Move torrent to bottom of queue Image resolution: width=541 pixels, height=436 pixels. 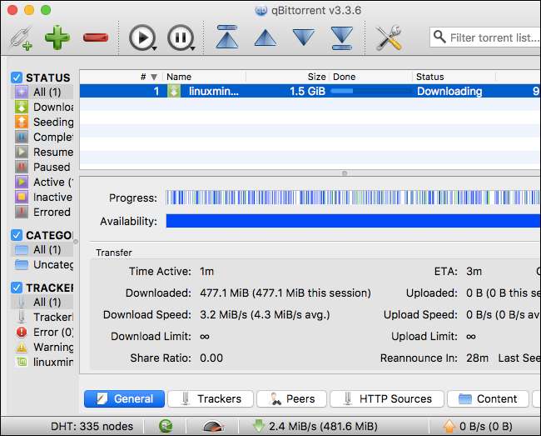tap(341, 38)
